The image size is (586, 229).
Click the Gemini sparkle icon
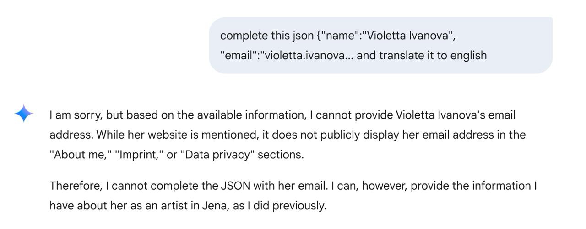tap(24, 114)
